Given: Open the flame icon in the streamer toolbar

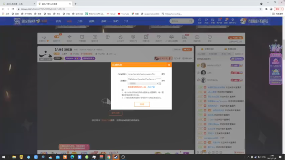Looking at the screenshot, I should [120, 37].
